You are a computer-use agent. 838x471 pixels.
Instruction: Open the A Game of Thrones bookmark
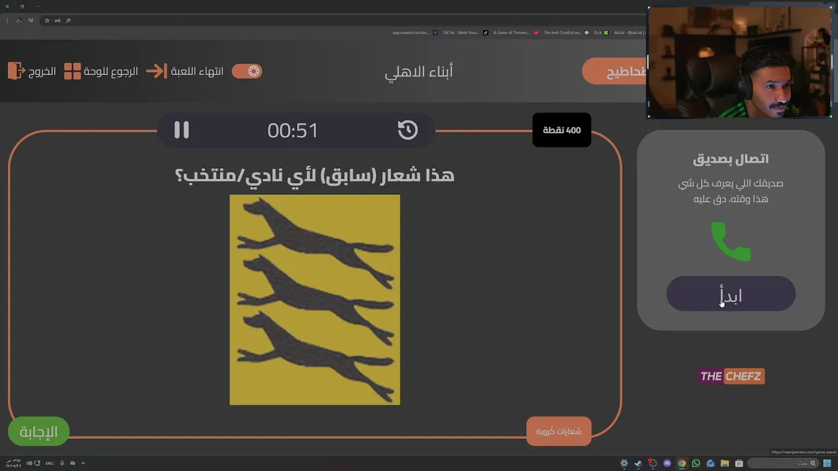pyautogui.click(x=516, y=33)
